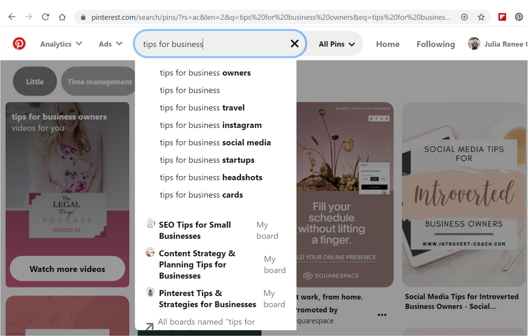Open Social Media Tips Introverted pin image
The width and height of the screenshot is (529, 336).
(464, 194)
